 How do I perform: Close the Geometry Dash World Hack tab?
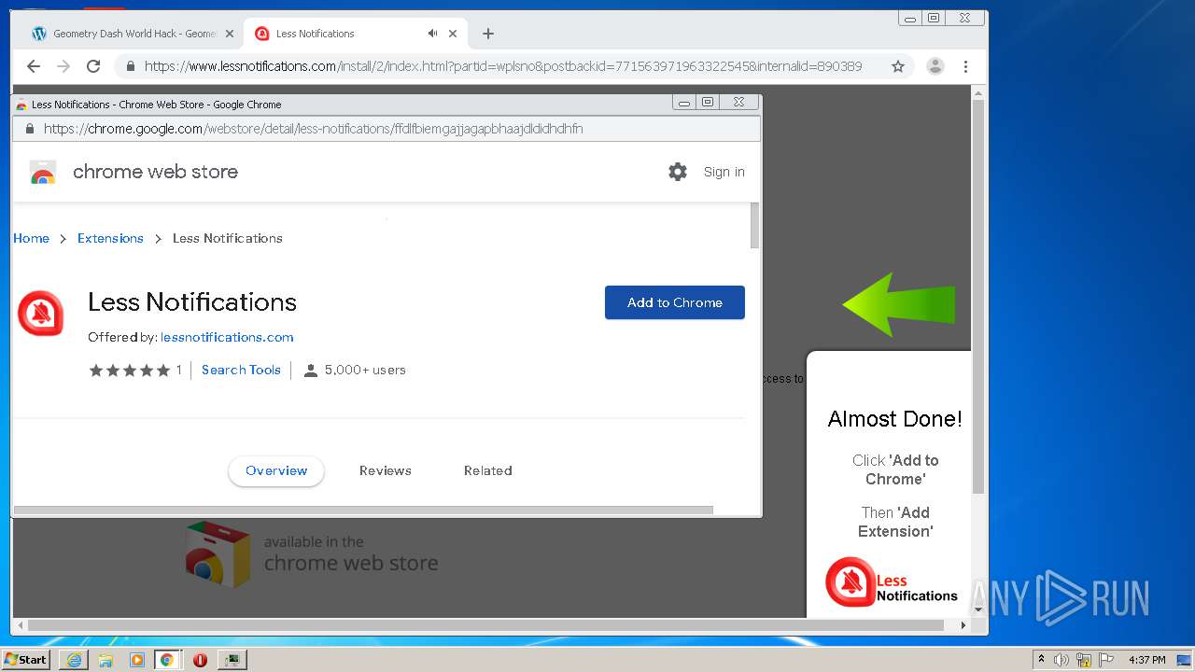click(229, 34)
